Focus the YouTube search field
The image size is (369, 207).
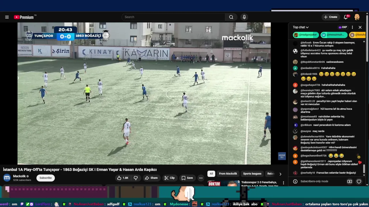[174, 17]
